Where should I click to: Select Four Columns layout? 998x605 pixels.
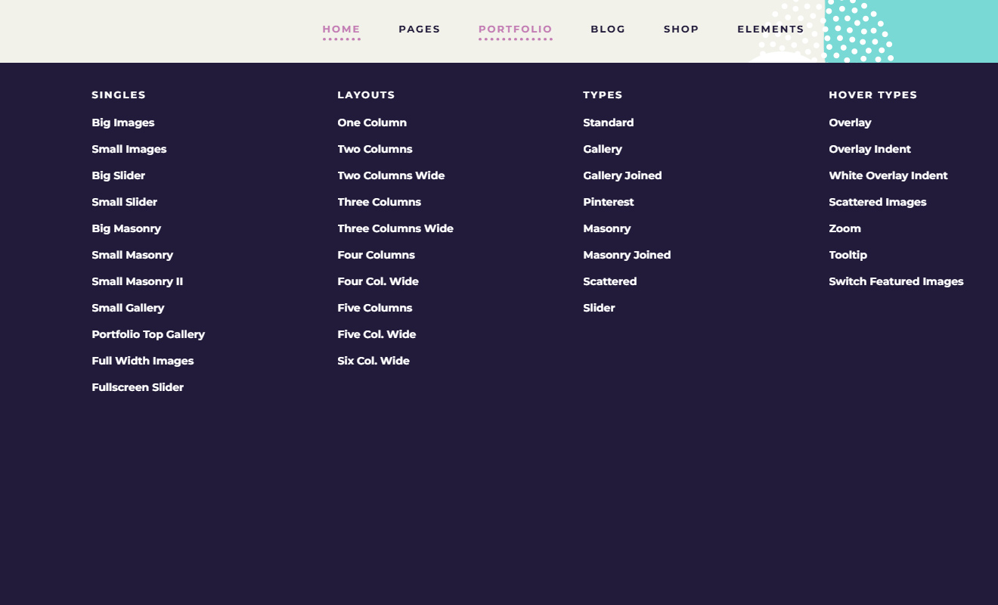tap(376, 255)
